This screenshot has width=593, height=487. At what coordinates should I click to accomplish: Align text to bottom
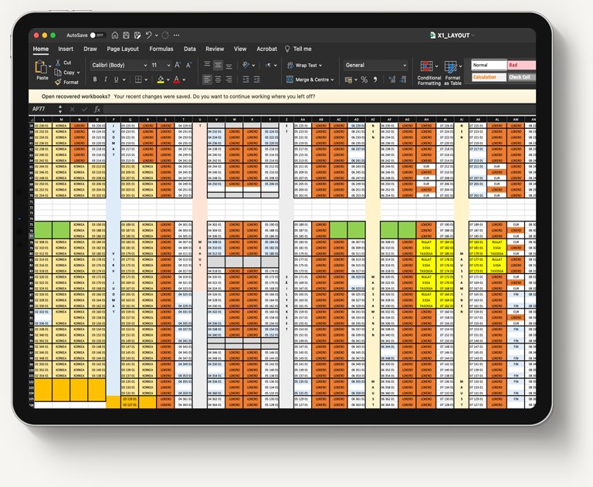coord(229,65)
